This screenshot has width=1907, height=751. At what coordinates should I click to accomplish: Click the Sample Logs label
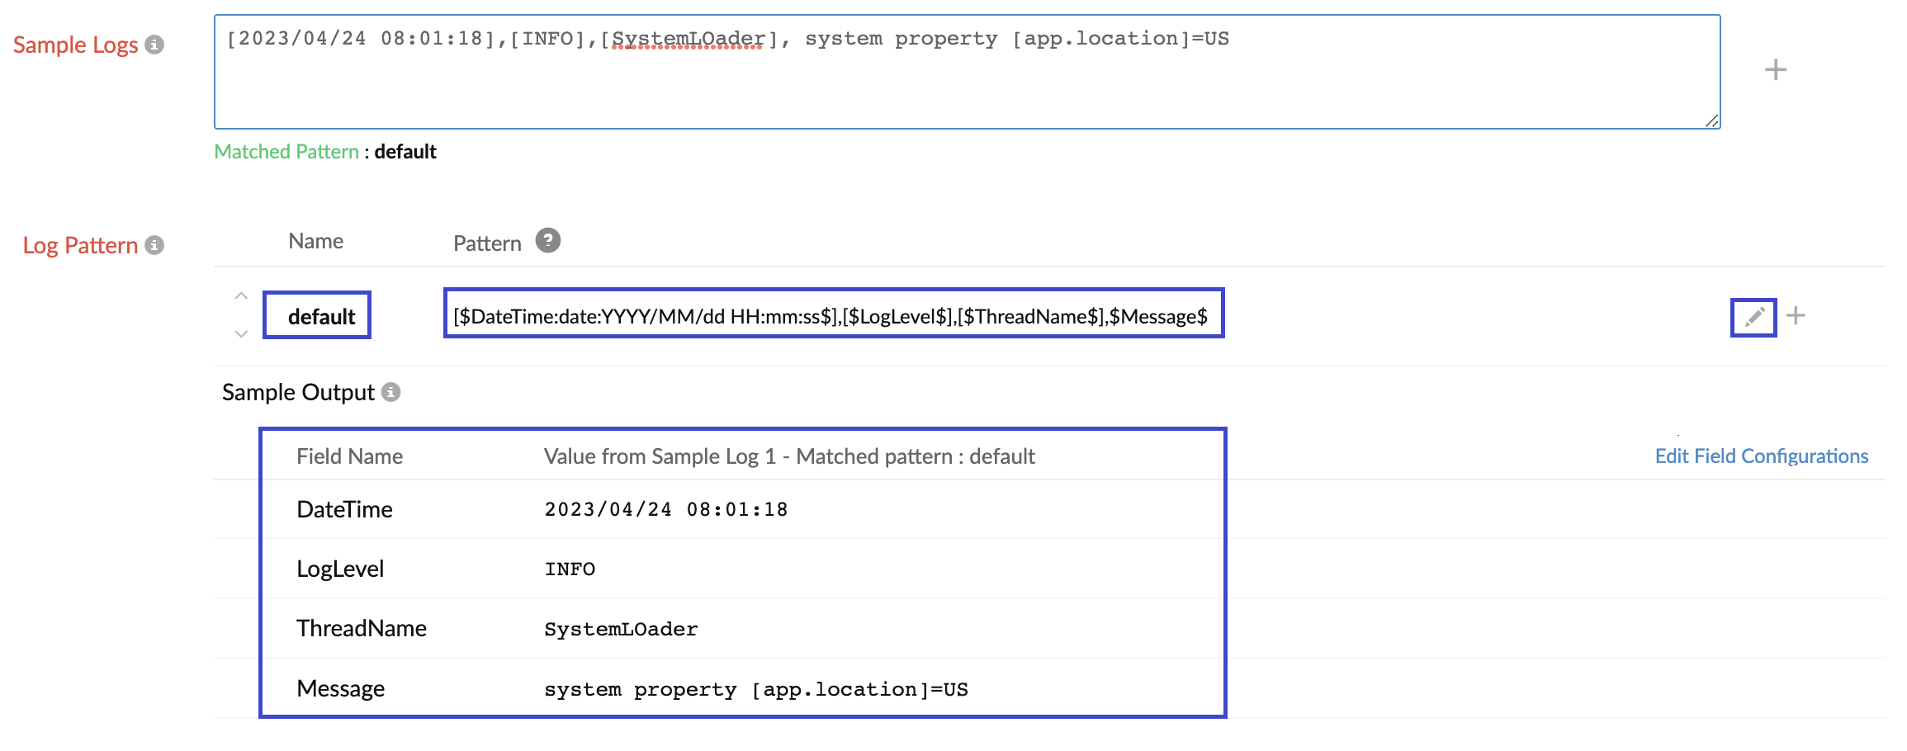click(75, 45)
